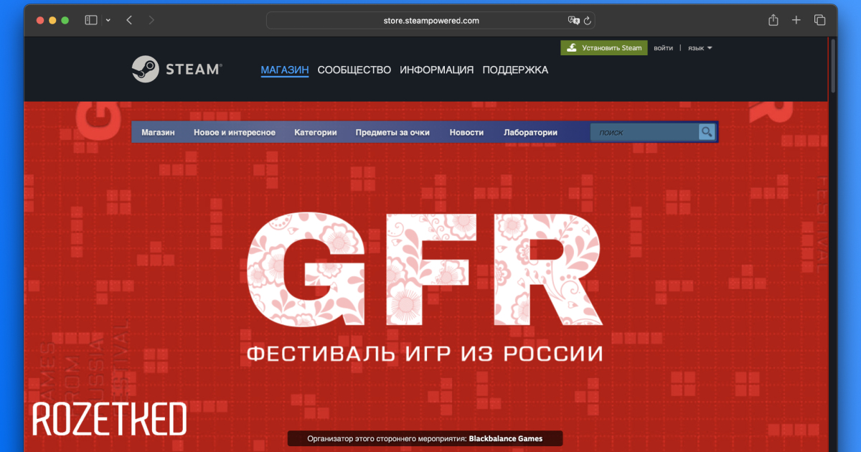Open the МАГАЗИН top menu item
Screen dimensions: 861x452
coord(285,70)
